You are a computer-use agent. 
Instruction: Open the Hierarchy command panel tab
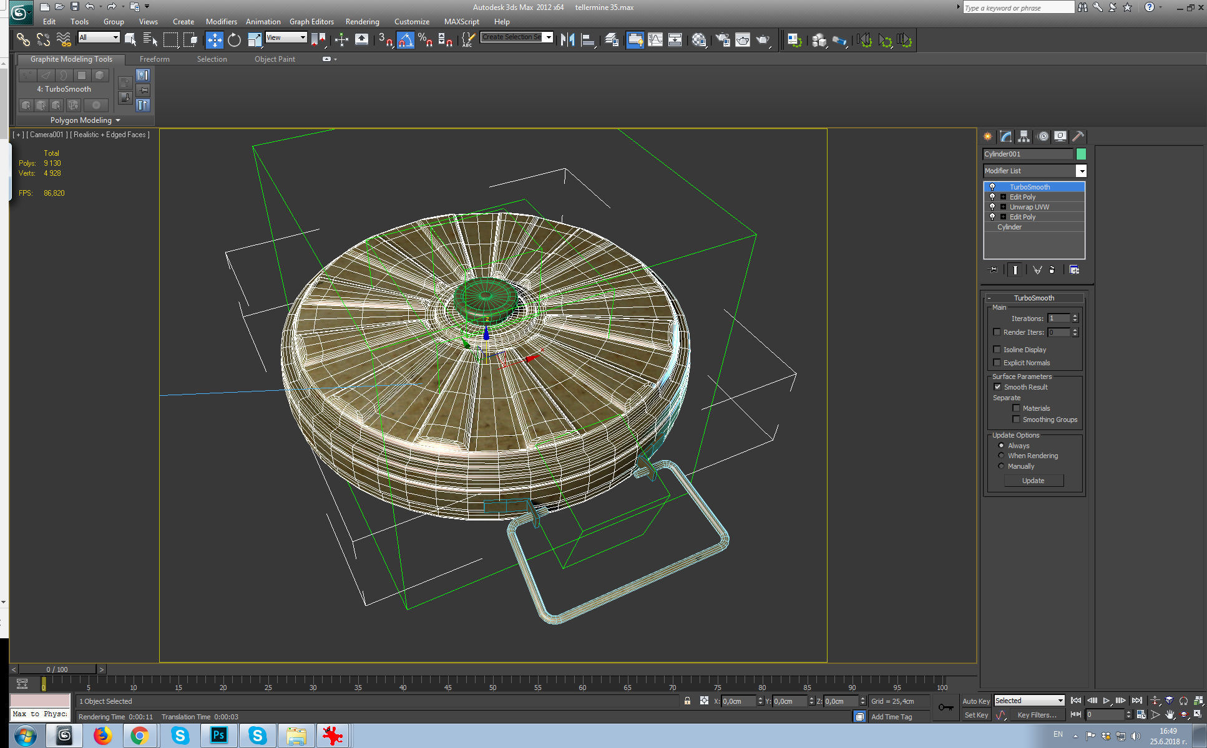(x=1024, y=137)
